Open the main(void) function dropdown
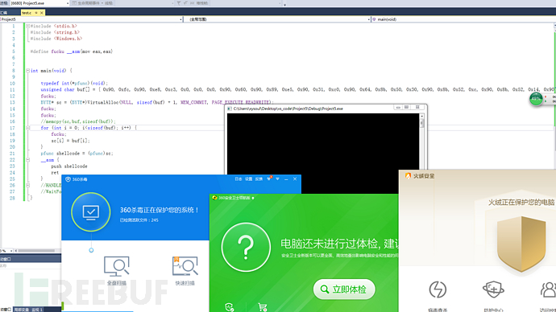Image resolution: width=556 pixels, height=312 pixels. tap(463, 19)
